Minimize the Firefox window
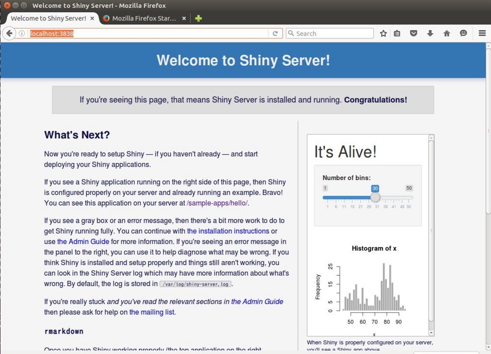Image resolution: width=491 pixels, height=354 pixels. tap(15, 5)
